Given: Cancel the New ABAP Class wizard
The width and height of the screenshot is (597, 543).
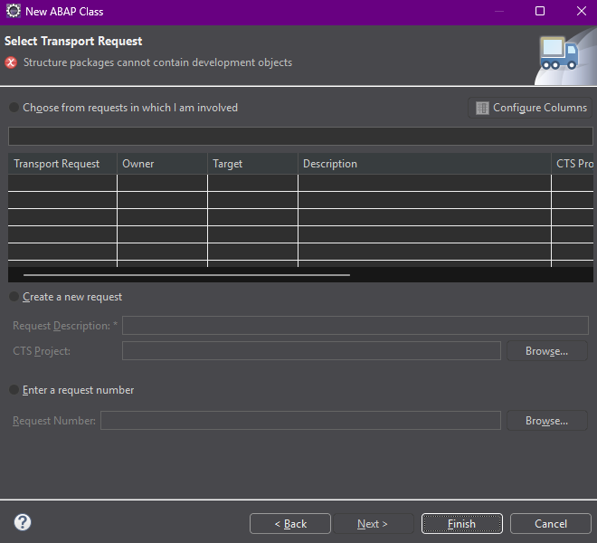Looking at the screenshot, I should (x=551, y=524).
